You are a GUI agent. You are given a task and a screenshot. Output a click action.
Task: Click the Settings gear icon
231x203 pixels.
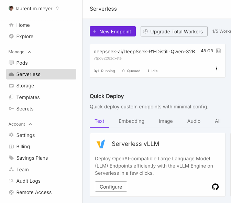point(11,135)
